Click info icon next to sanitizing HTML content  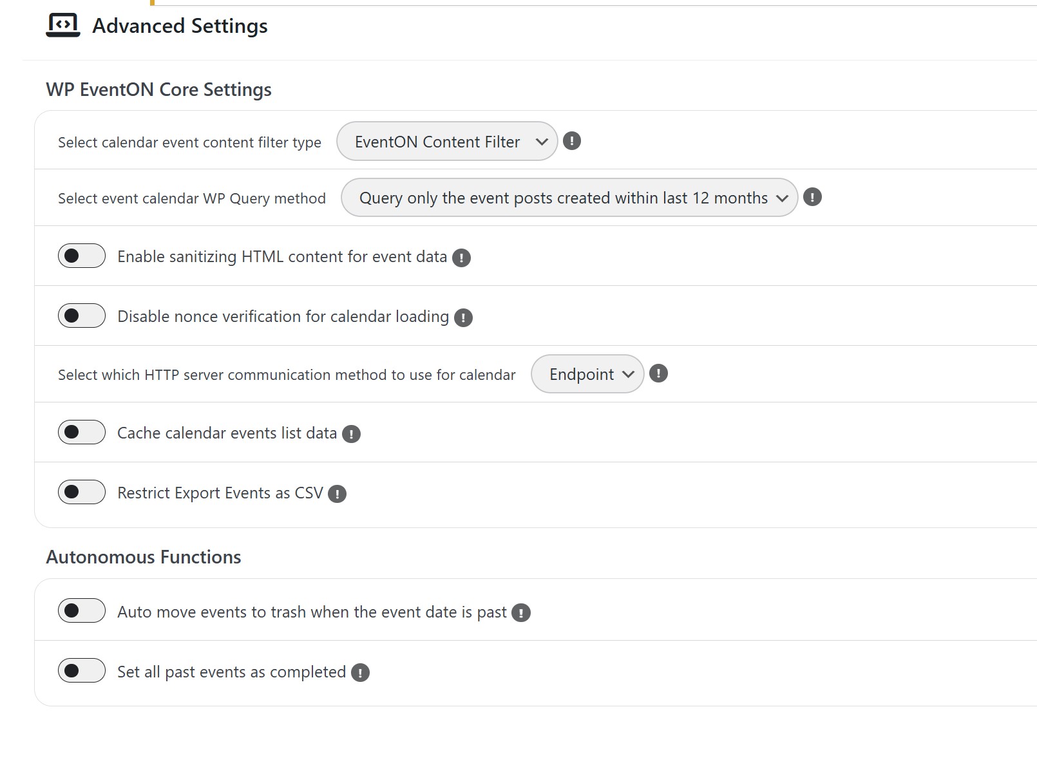tap(461, 258)
